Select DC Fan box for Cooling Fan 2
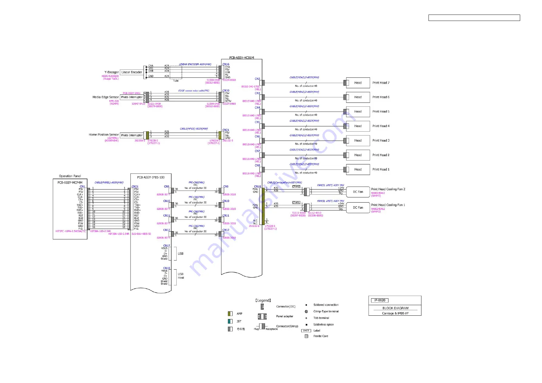The height and width of the screenshot is (383, 542). (358, 192)
